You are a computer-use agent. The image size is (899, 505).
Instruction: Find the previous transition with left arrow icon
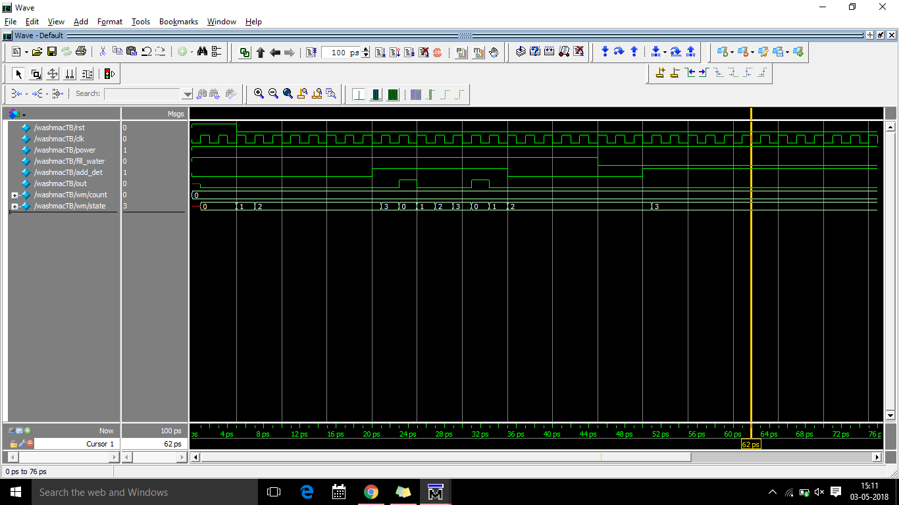click(689, 73)
